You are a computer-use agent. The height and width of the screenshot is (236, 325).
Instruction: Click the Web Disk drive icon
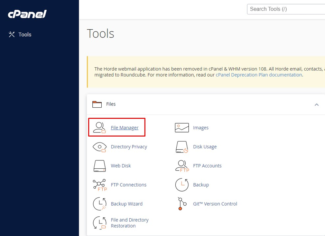[100, 166]
